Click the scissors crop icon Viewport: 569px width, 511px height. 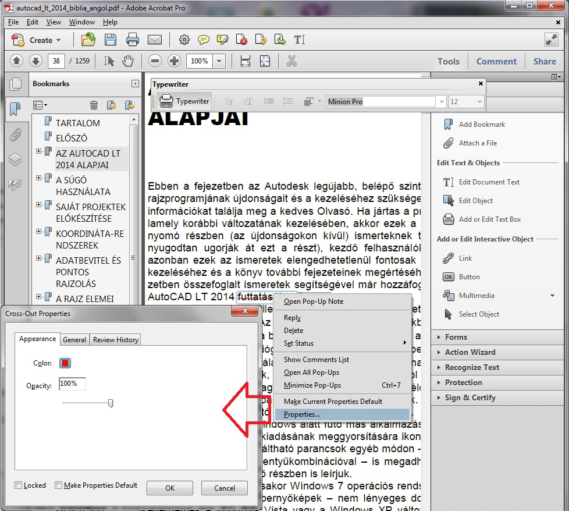point(291,61)
